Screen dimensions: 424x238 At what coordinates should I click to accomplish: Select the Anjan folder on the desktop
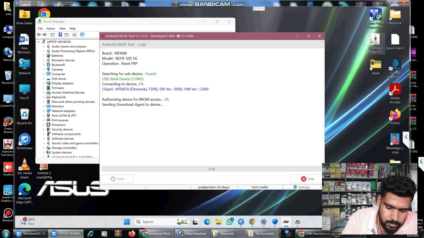click(376, 67)
